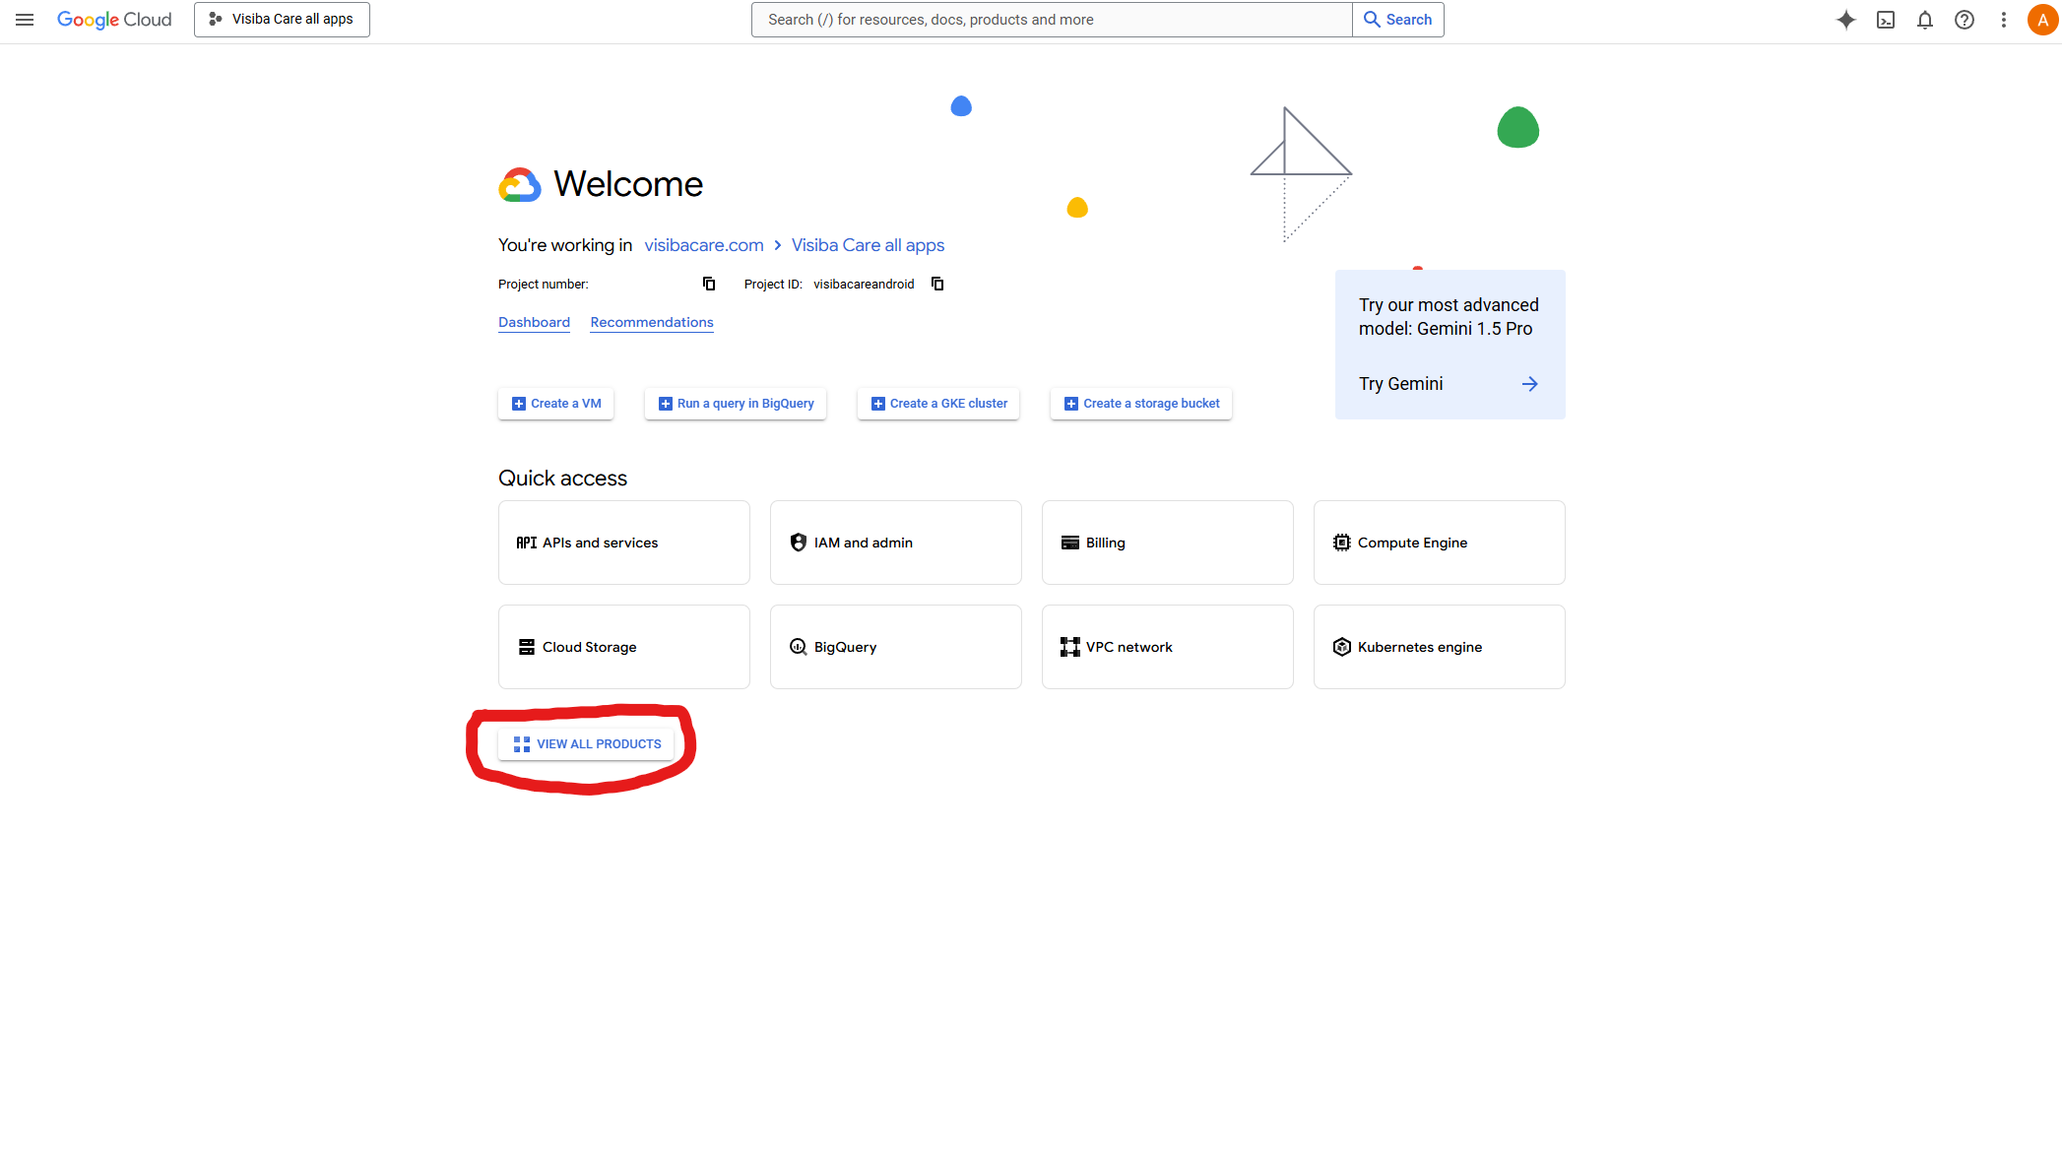
Task: Click Create a storage bucket
Action: point(1141,404)
